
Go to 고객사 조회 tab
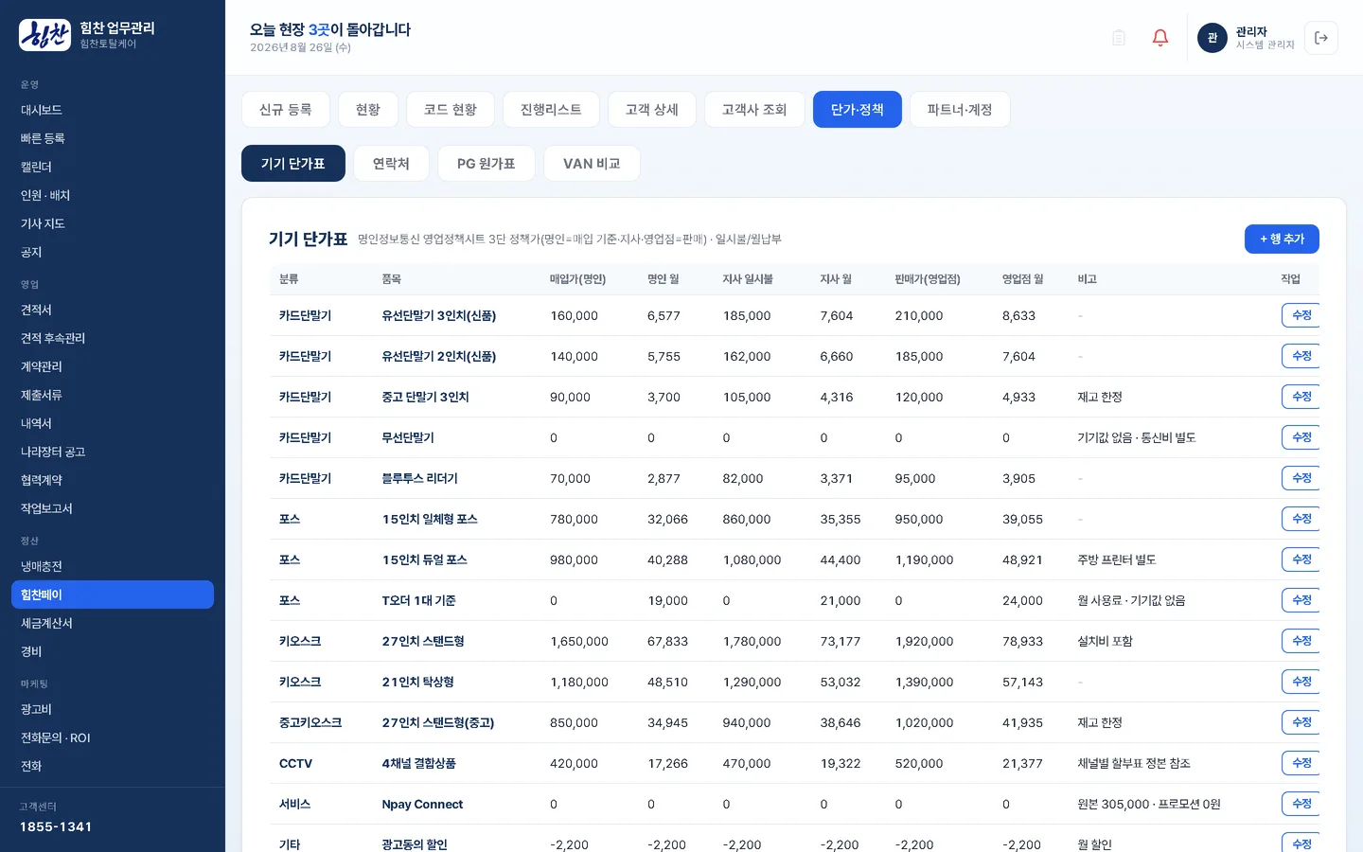[754, 110]
